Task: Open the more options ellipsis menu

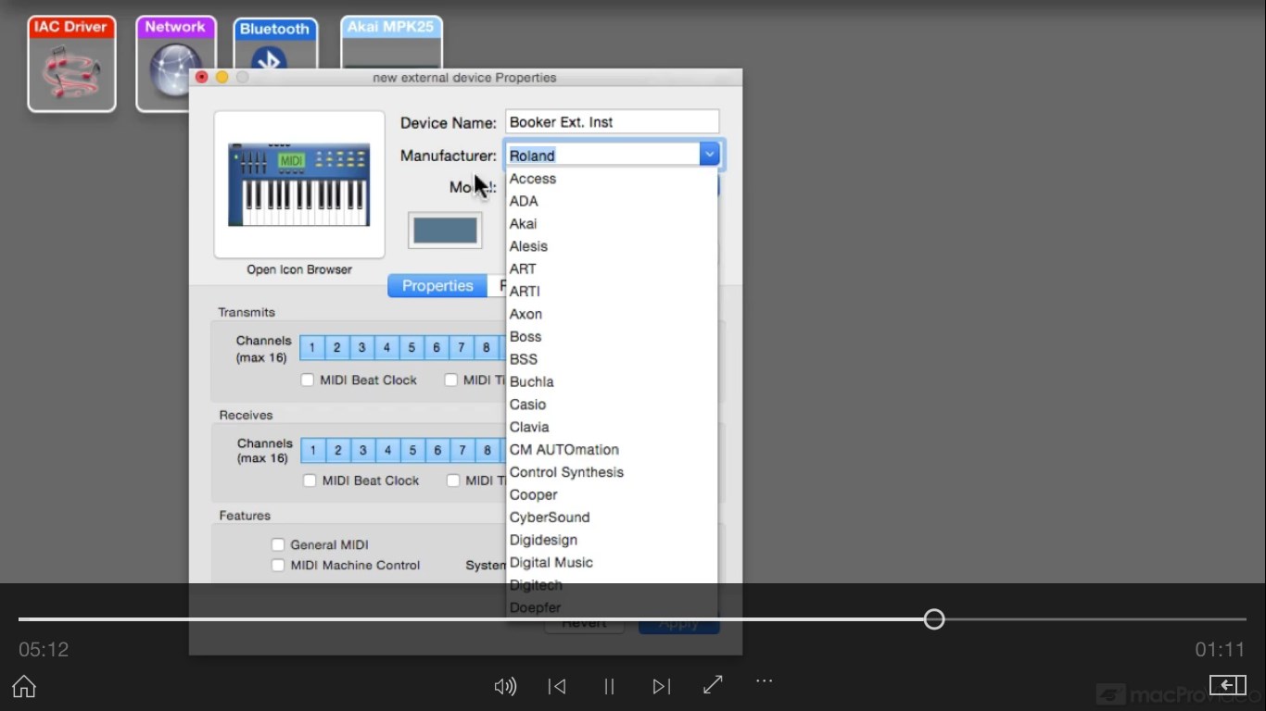Action: tap(764, 680)
